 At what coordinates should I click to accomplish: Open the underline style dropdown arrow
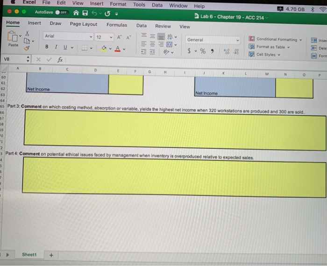72,48
